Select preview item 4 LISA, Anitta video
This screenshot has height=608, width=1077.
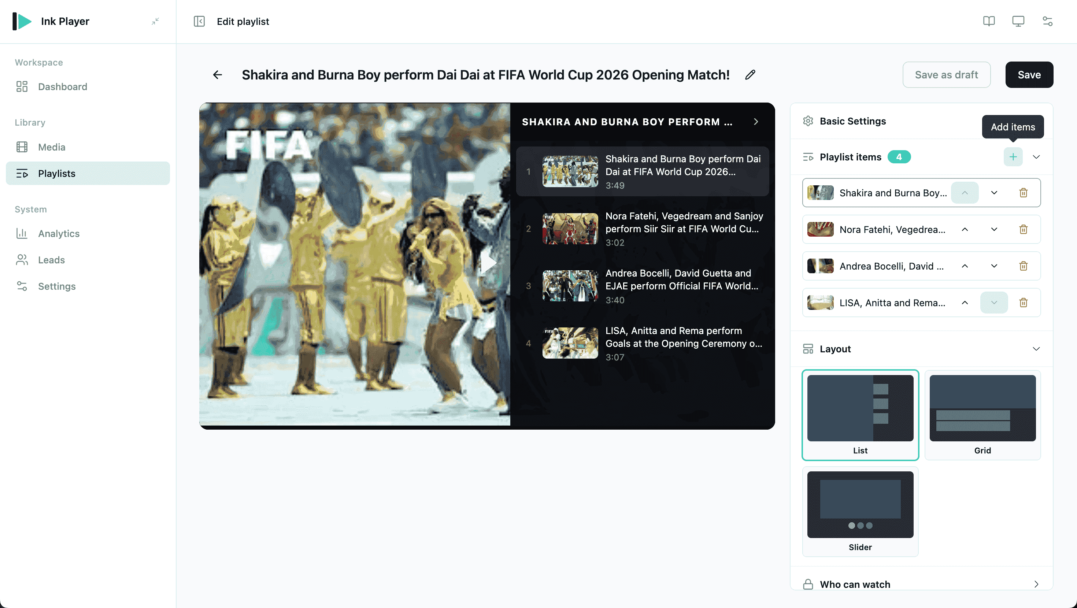click(x=643, y=343)
